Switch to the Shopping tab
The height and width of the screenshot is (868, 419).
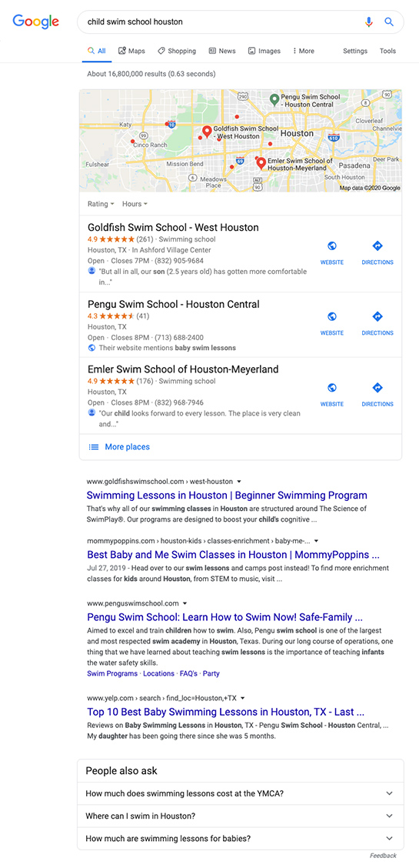[x=176, y=51]
